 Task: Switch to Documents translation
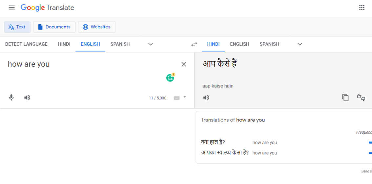pos(54,27)
